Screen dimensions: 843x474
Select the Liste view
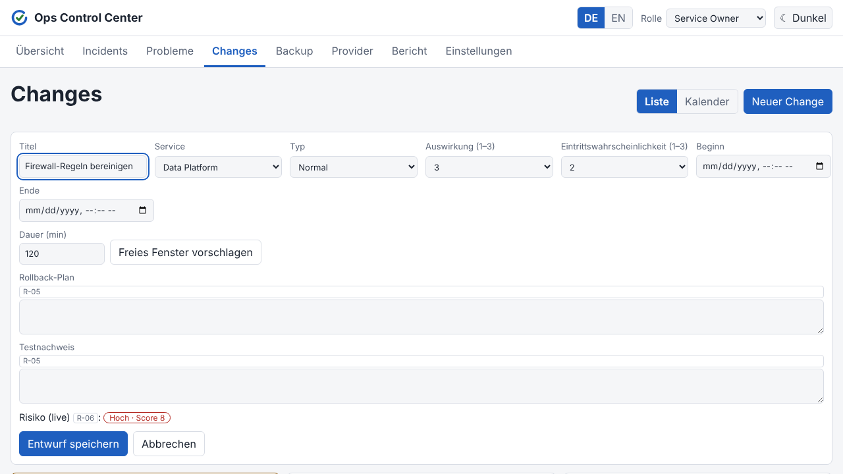(657, 101)
